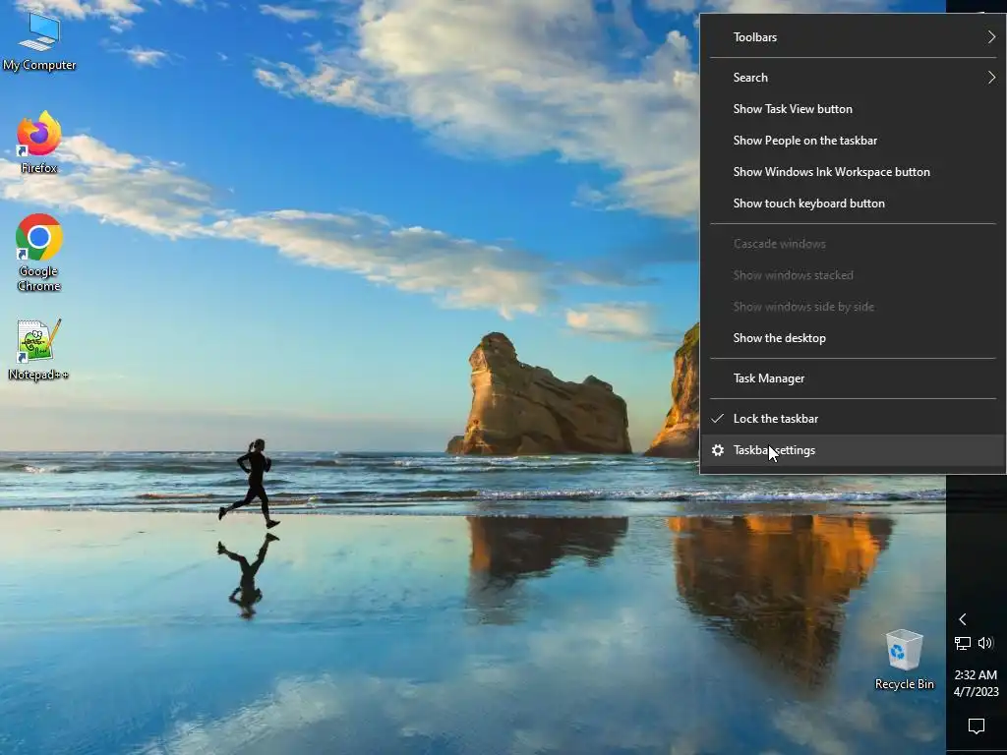Show hidden tray icons chevron

pyautogui.click(x=962, y=619)
